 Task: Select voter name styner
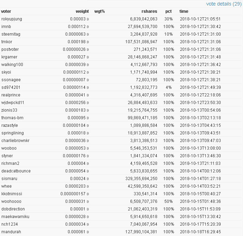point(7,156)
